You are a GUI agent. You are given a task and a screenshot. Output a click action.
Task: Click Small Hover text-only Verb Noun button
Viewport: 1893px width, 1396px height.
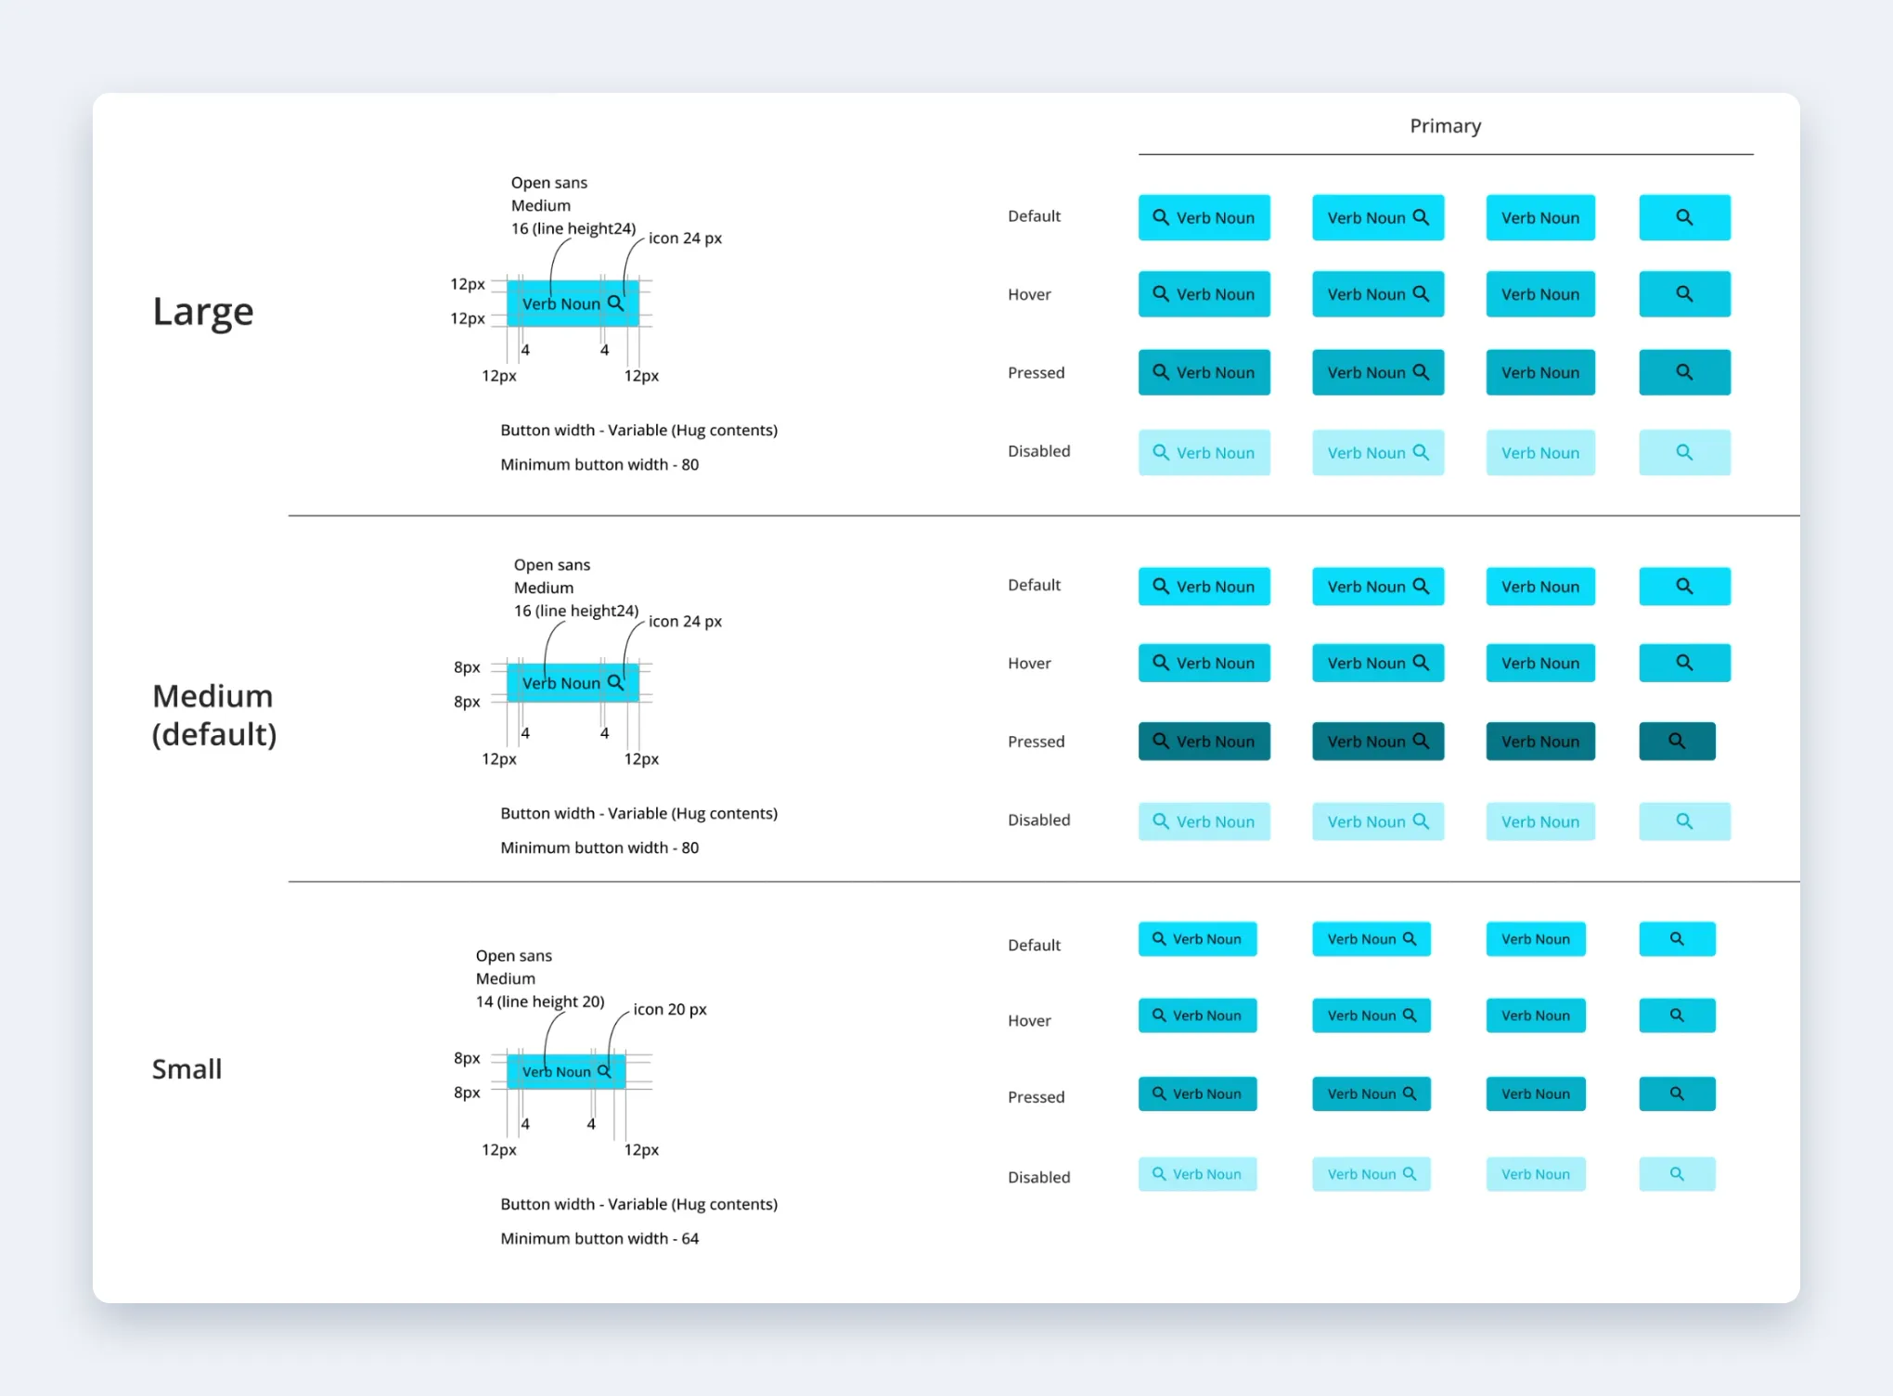coord(1536,1015)
